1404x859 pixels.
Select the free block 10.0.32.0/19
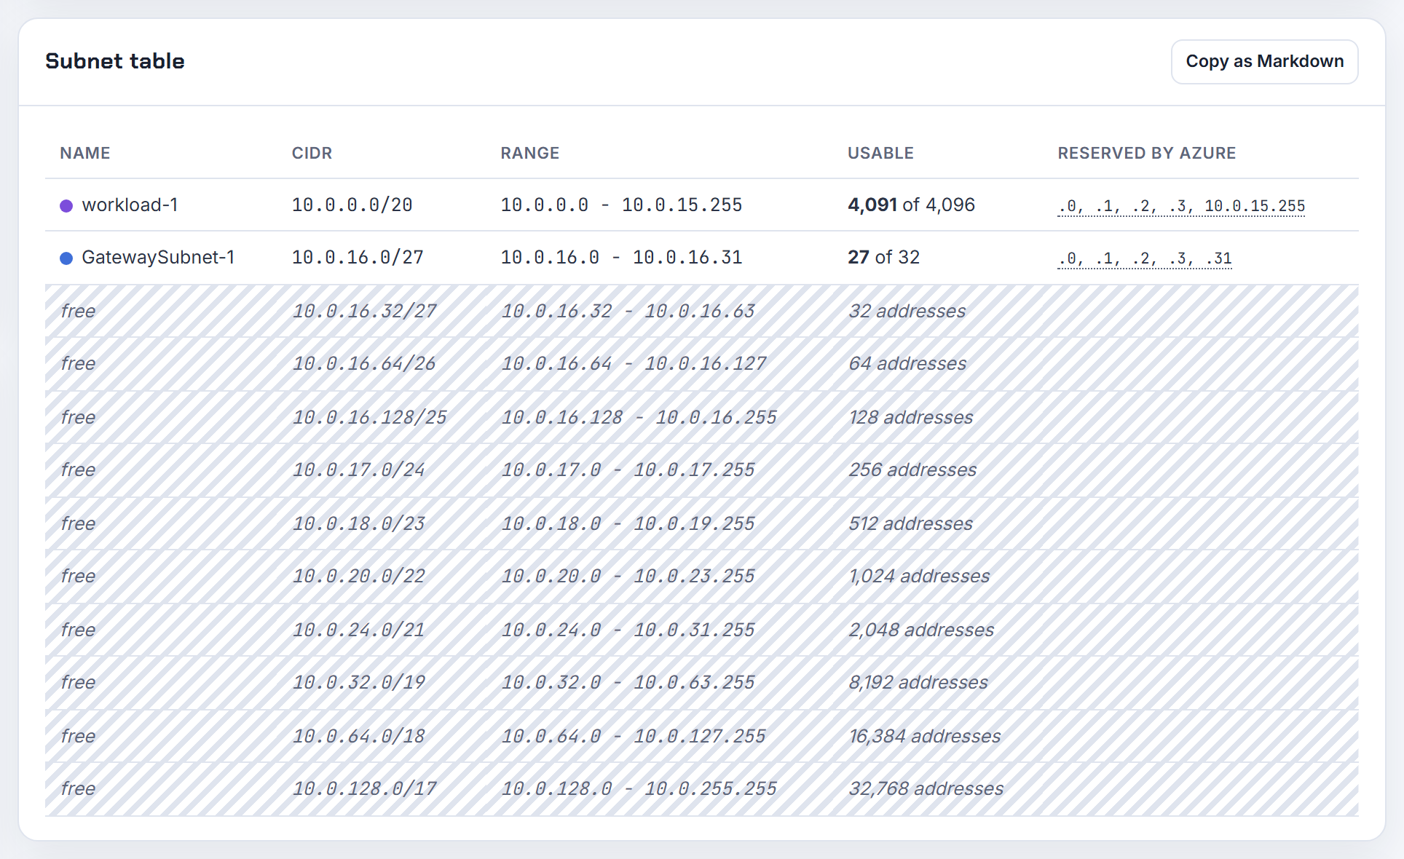358,683
